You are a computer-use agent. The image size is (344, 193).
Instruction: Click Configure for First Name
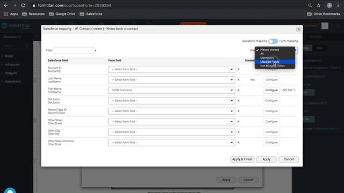(x=271, y=90)
